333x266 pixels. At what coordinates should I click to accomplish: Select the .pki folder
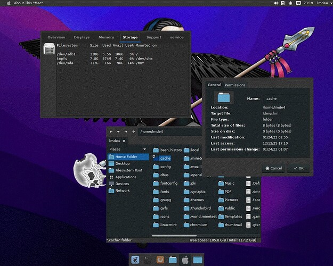tap(190, 183)
